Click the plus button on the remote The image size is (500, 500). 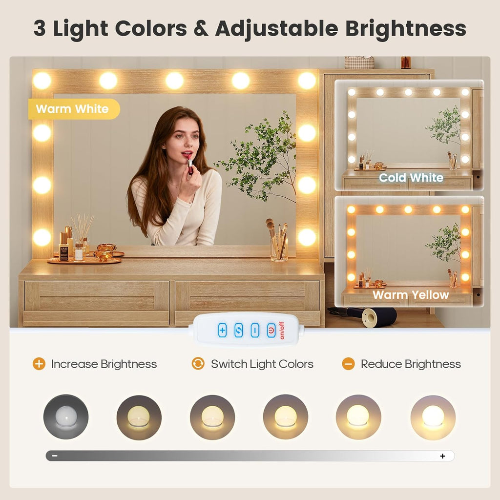222,330
